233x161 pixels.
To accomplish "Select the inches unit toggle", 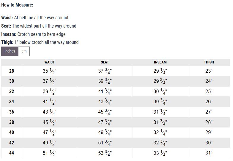I will click(x=10, y=51).
